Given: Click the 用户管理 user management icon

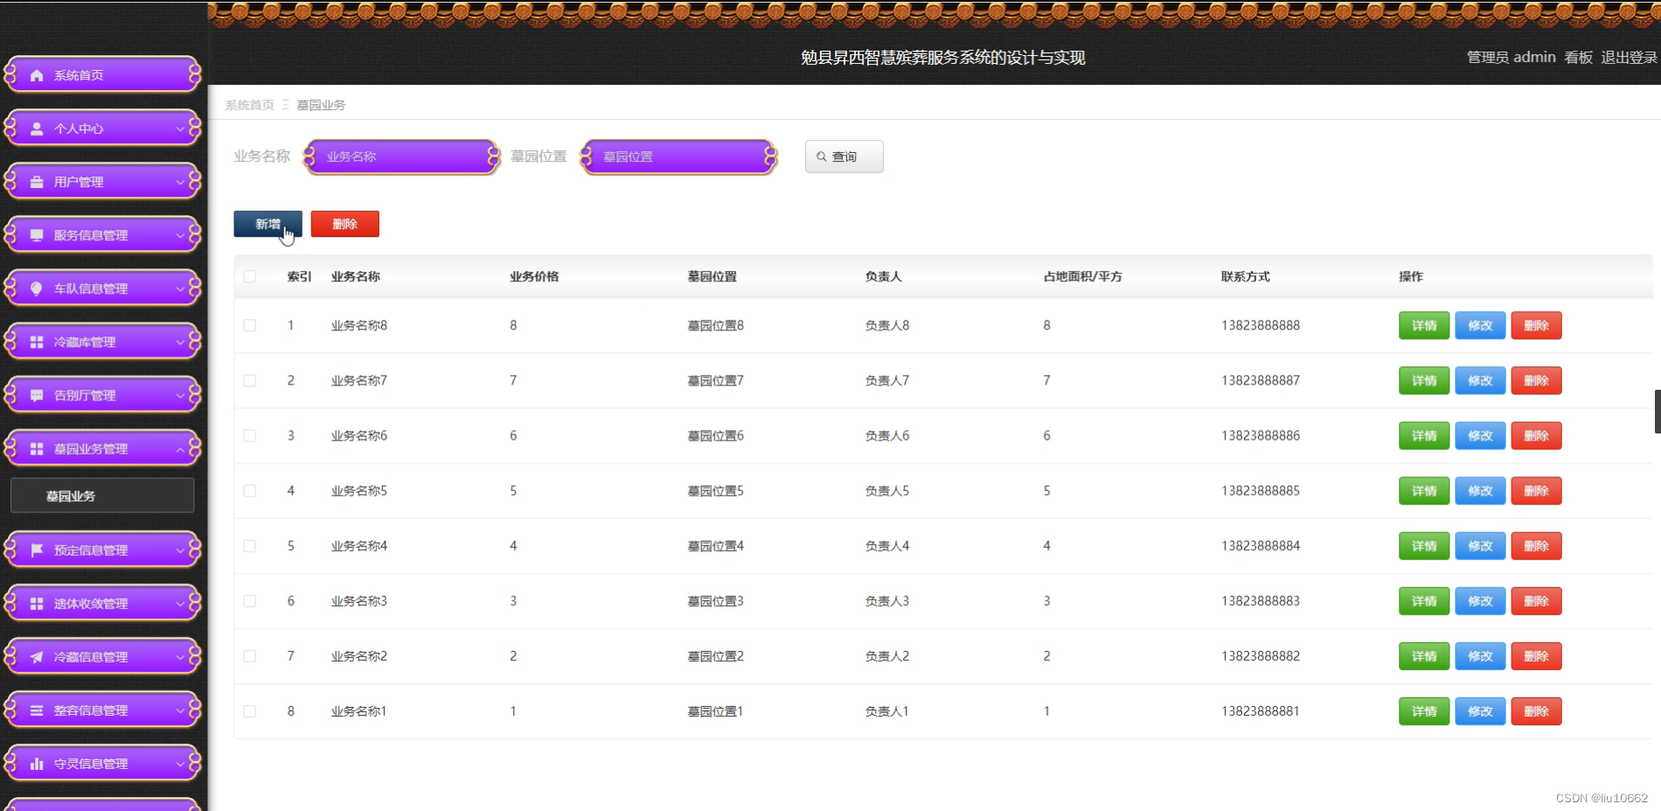Looking at the screenshot, I should click(36, 182).
